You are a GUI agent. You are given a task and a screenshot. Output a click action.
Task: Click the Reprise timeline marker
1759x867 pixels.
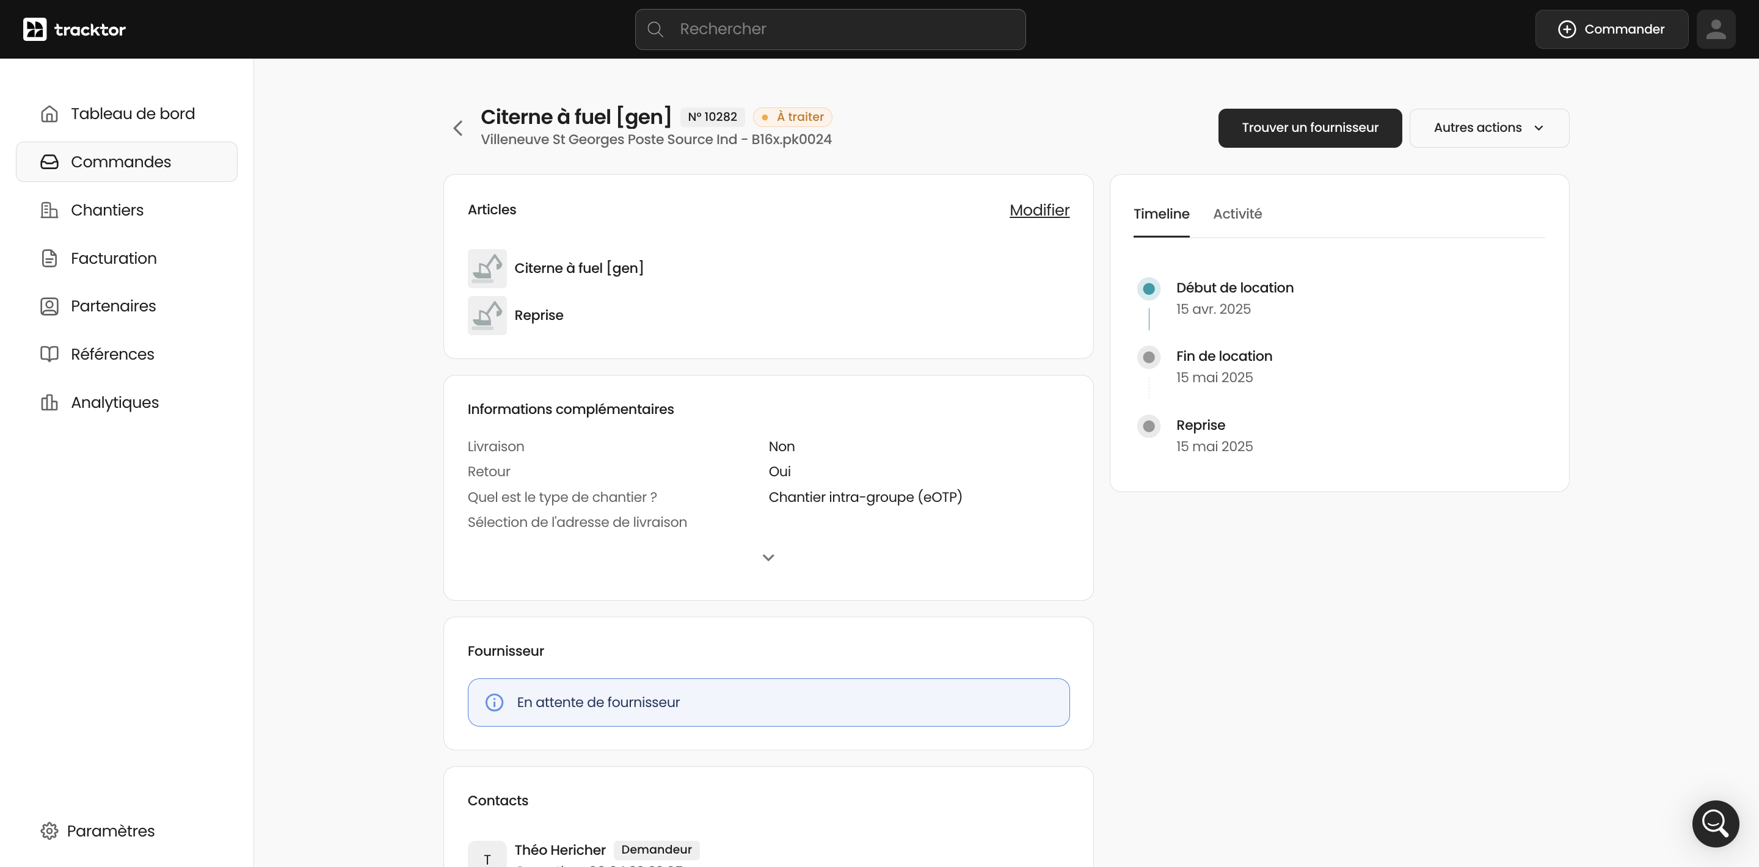(1148, 426)
